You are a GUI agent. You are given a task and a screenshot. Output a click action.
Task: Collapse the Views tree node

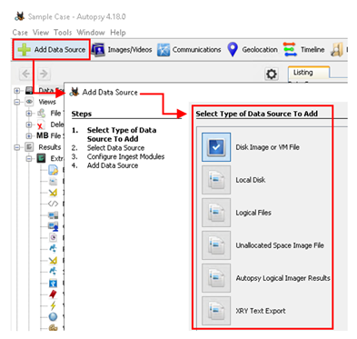[x=17, y=102]
